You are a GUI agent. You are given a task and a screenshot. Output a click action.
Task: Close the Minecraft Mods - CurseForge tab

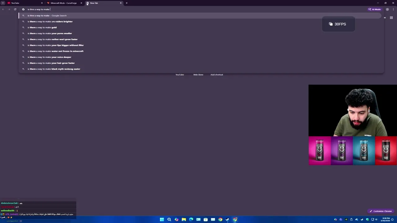point(81,3)
